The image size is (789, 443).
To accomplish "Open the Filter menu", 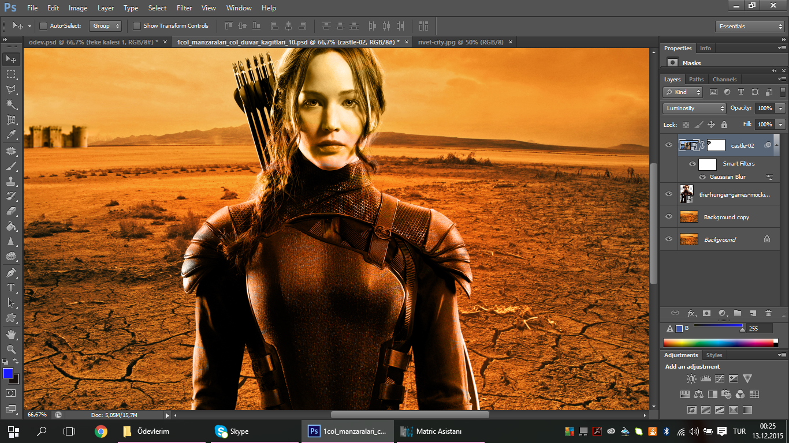I will point(184,8).
